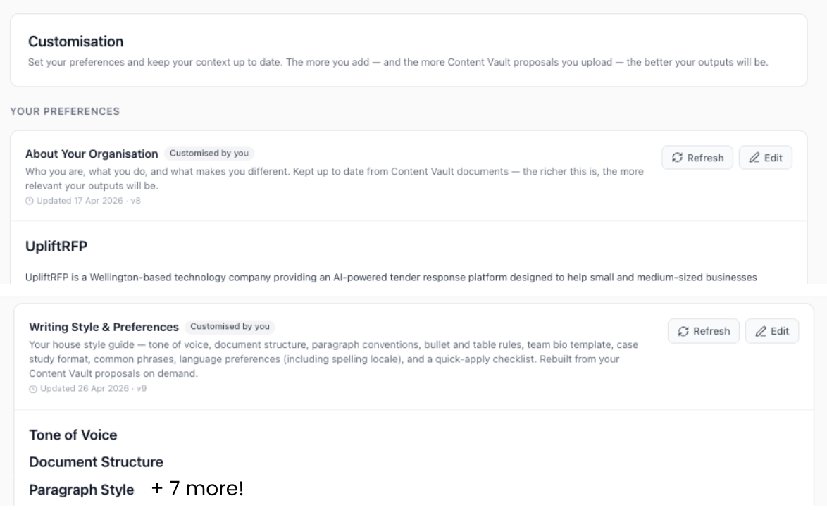The width and height of the screenshot is (827, 510).
Task: Click the 'Customised by you' badge on Writing Style
Action: coord(230,327)
